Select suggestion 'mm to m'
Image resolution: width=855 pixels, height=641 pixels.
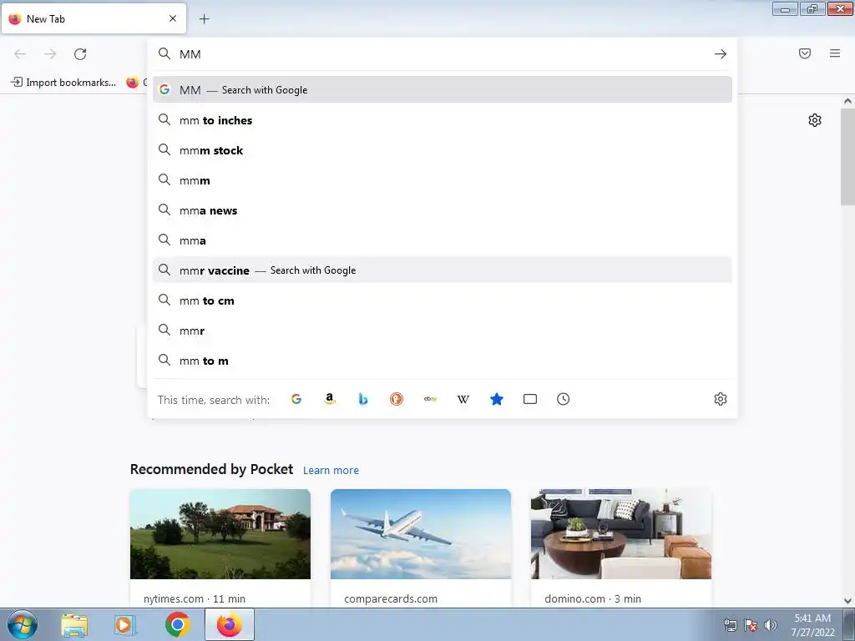(443, 361)
